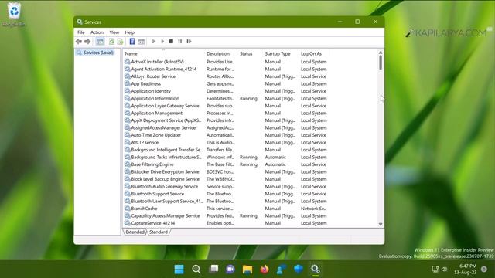Click the gear icon beside Application Identity

click(127, 91)
